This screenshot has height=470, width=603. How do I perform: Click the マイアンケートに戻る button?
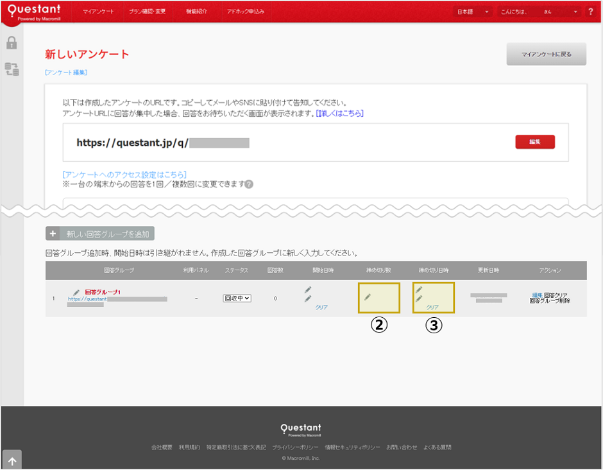click(x=546, y=55)
